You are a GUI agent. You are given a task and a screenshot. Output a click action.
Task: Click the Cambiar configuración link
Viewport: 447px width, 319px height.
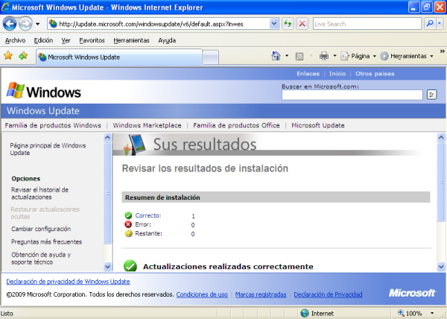(41, 229)
